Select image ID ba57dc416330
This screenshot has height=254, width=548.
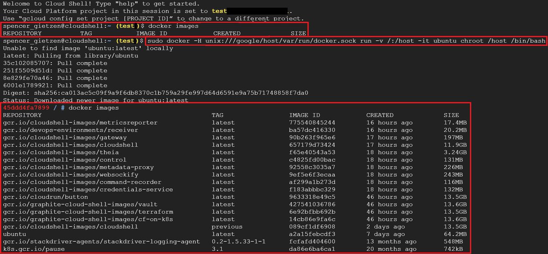click(312, 130)
